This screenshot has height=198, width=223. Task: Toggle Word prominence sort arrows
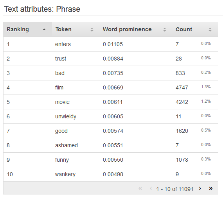[165, 30]
